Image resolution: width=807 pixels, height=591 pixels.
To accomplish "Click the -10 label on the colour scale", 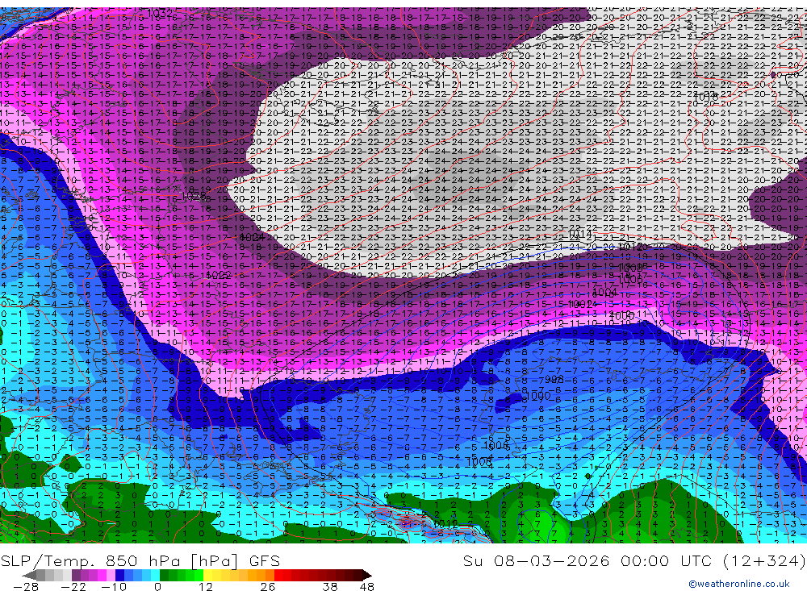I will (114, 587).
